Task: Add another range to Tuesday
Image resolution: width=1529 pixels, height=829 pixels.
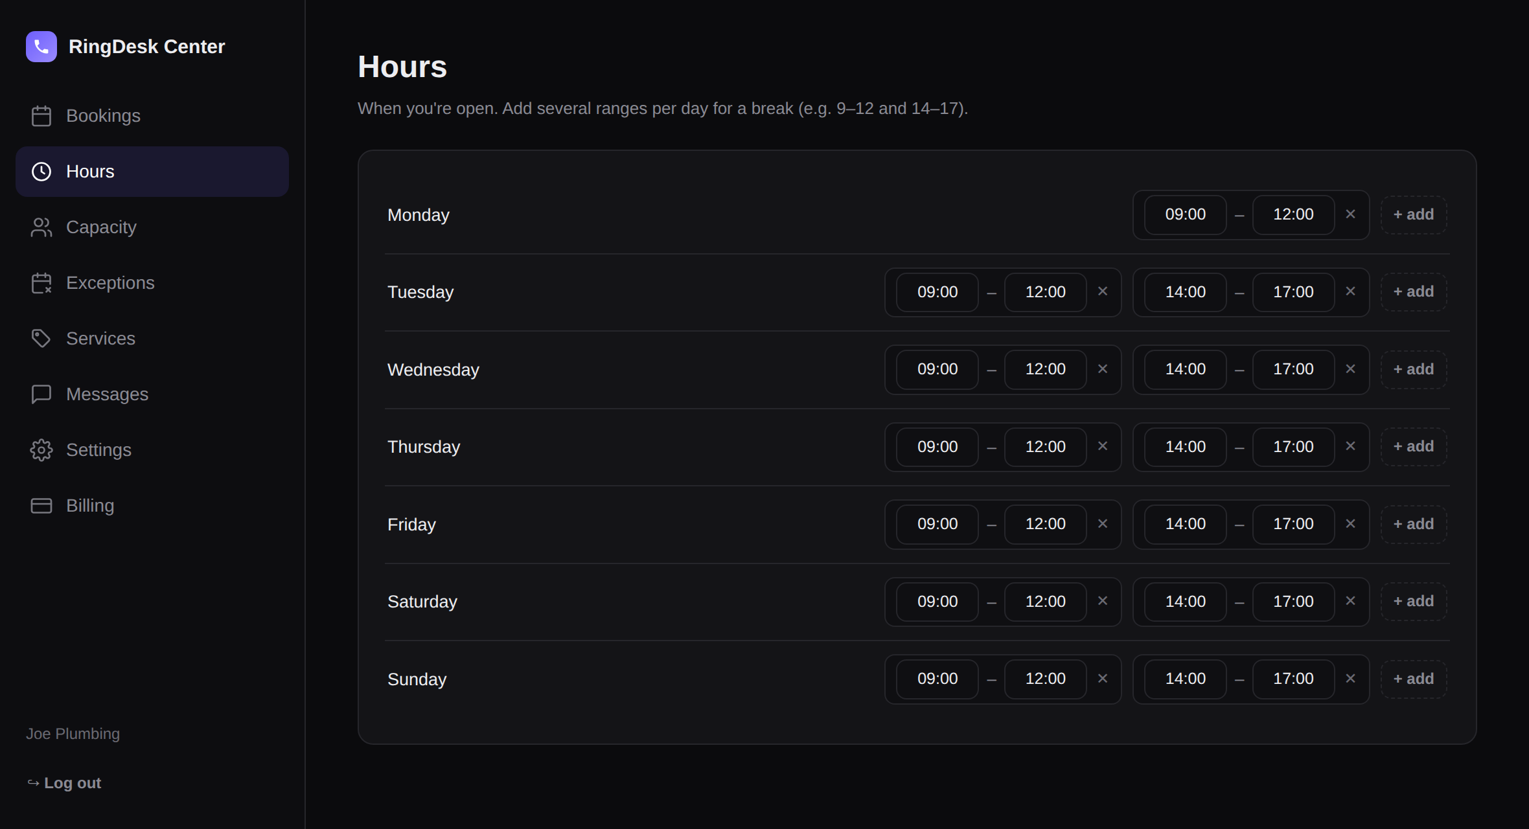Action: tap(1414, 291)
